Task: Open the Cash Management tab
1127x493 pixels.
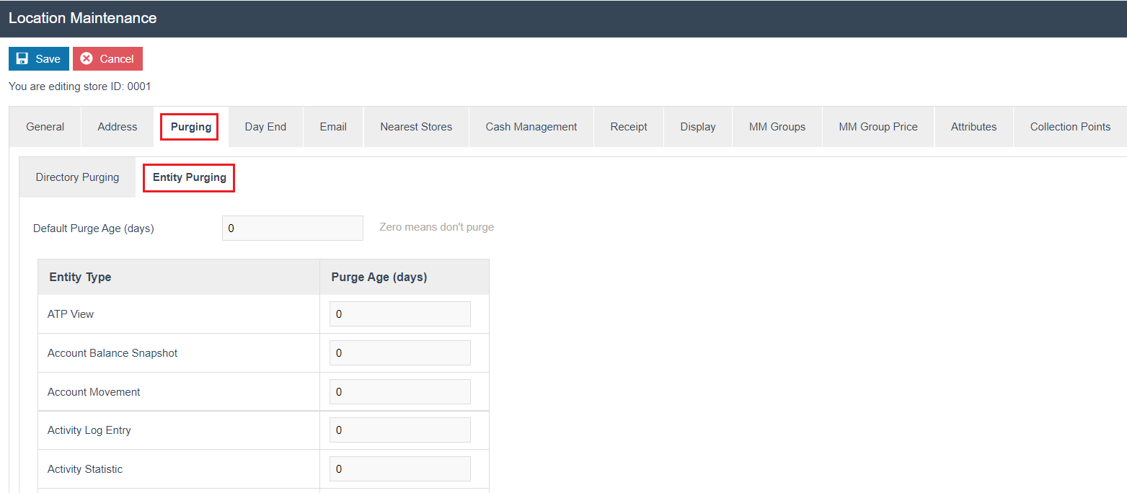Action: pos(531,127)
